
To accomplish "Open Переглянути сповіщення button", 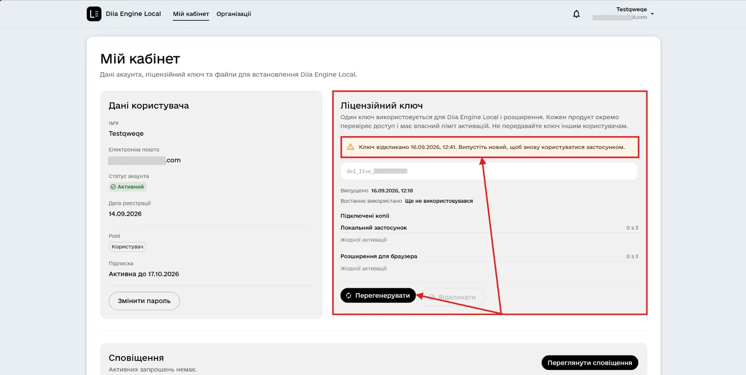I will 590,363.
